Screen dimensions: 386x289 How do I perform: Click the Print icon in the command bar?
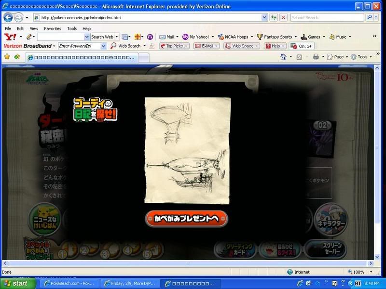[316, 57]
